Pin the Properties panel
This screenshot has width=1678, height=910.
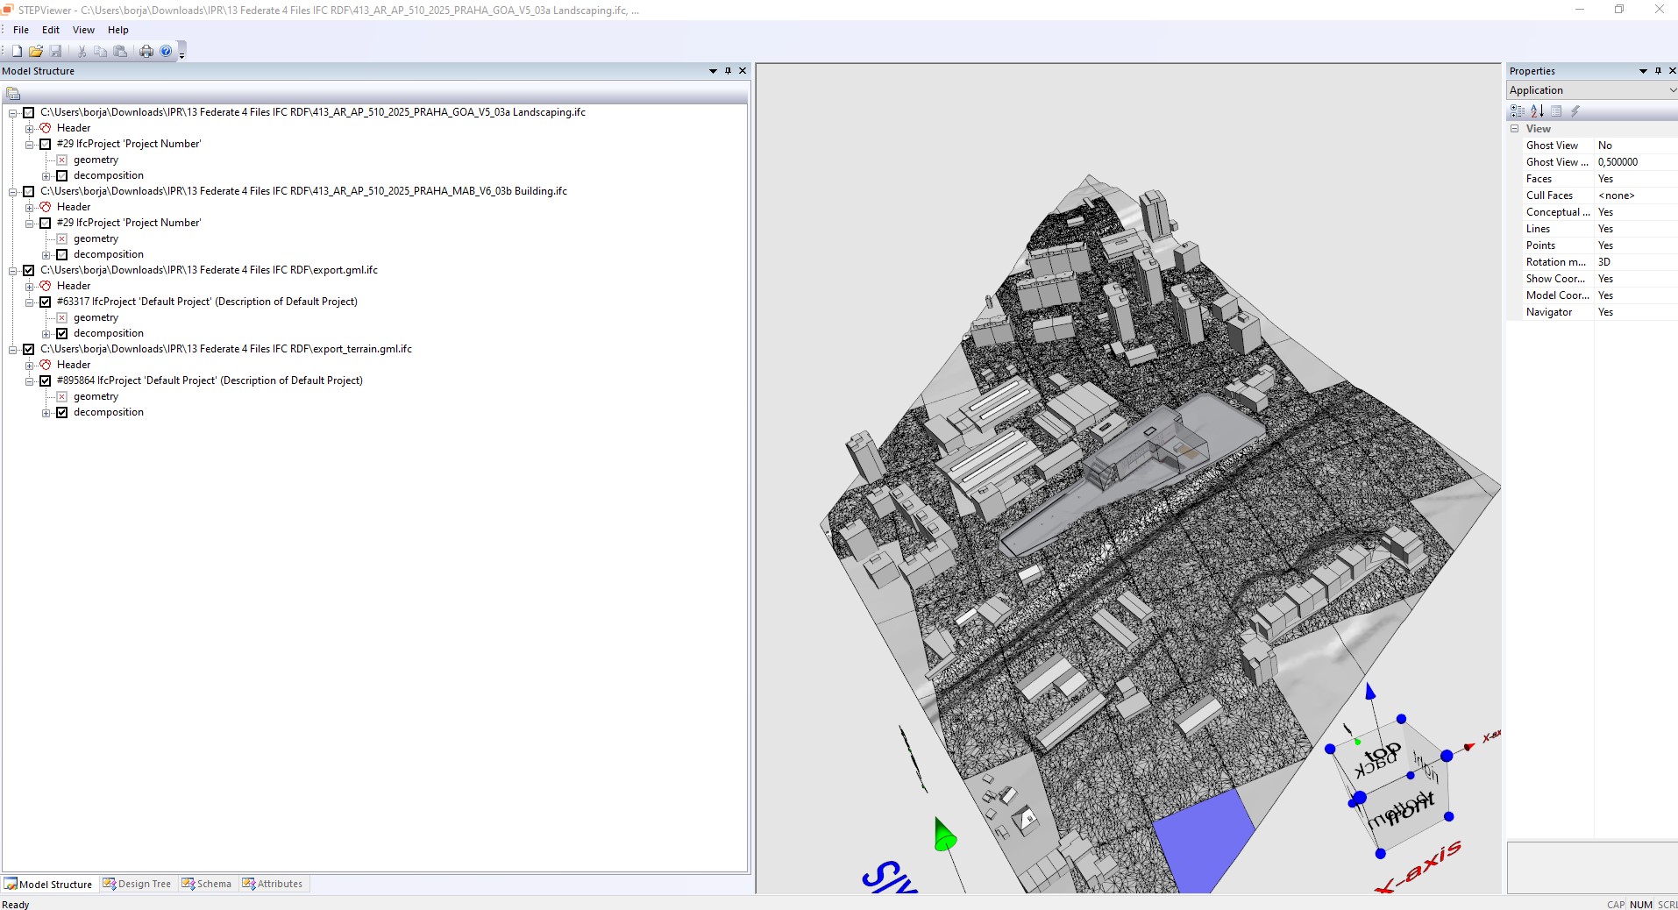pyautogui.click(x=1658, y=71)
